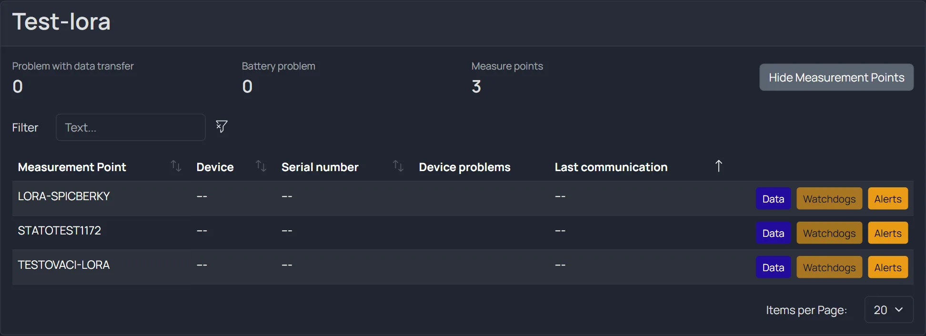The height and width of the screenshot is (336, 926).
Task: Select the TESTOVACI-LORA measurement point name
Action: 64,265
